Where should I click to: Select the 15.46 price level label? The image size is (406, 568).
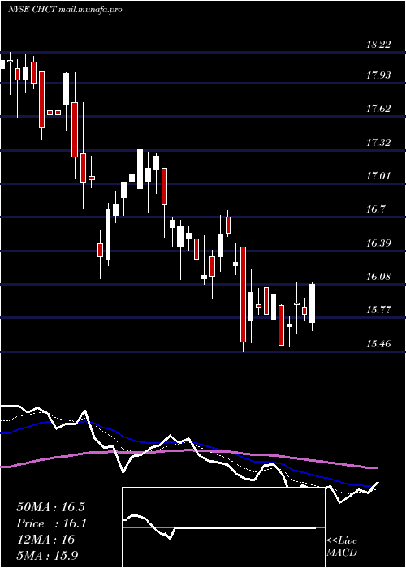378,344
